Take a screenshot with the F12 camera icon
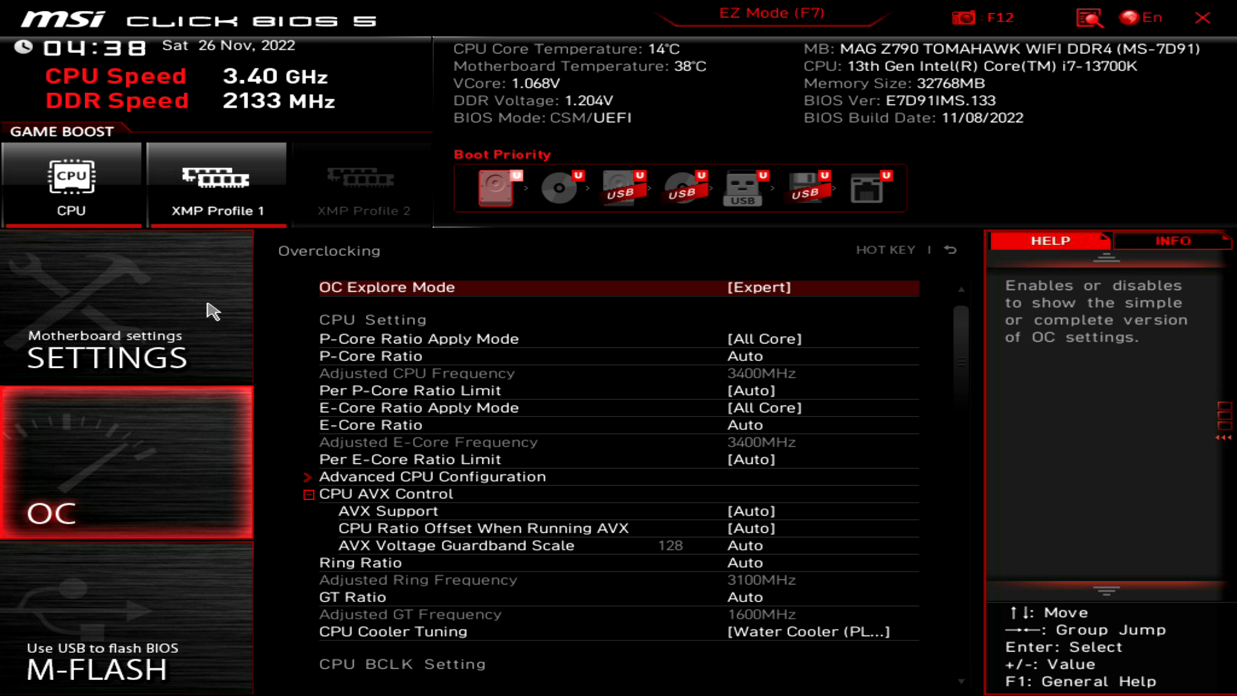 coord(964,18)
